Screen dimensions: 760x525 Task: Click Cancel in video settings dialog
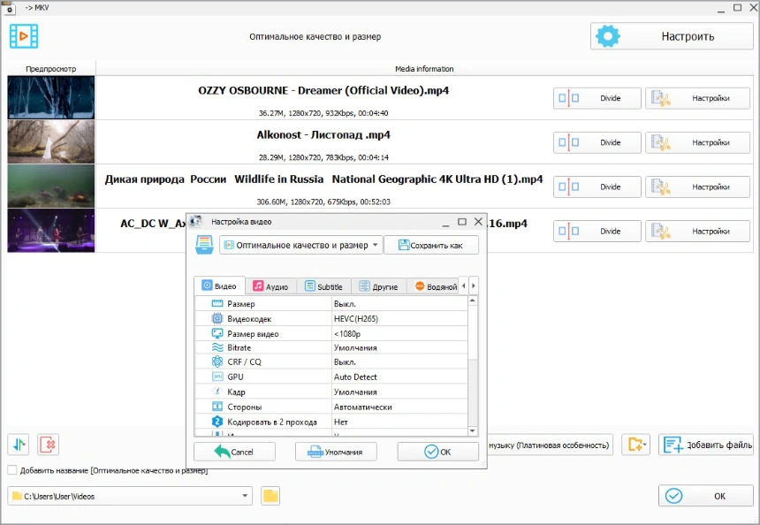[234, 452]
